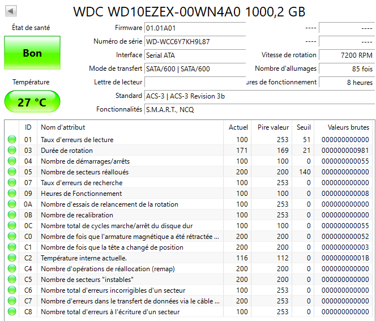Select erreurs incorrigibles d'un secteur attribute

click(x=113, y=290)
